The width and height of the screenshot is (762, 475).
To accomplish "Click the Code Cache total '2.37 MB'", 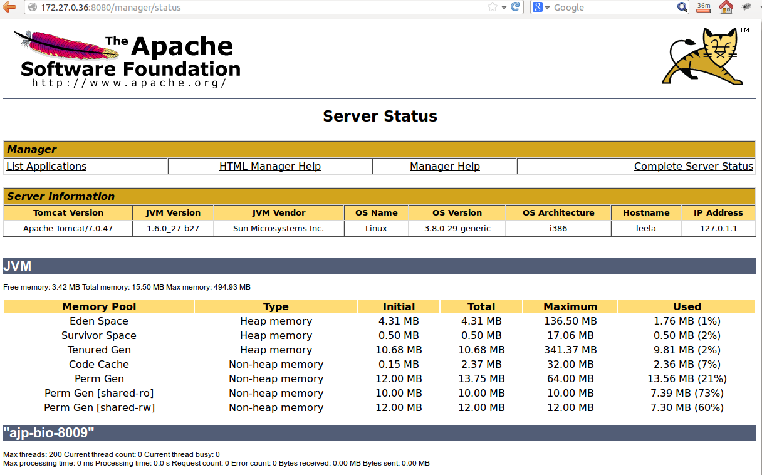I will 481,364.
